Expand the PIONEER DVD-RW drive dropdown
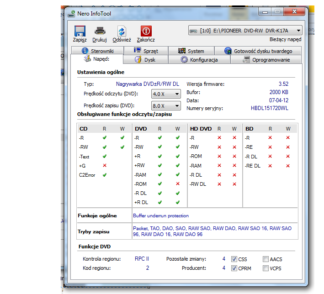The height and width of the screenshot is (294, 324). click(298, 31)
